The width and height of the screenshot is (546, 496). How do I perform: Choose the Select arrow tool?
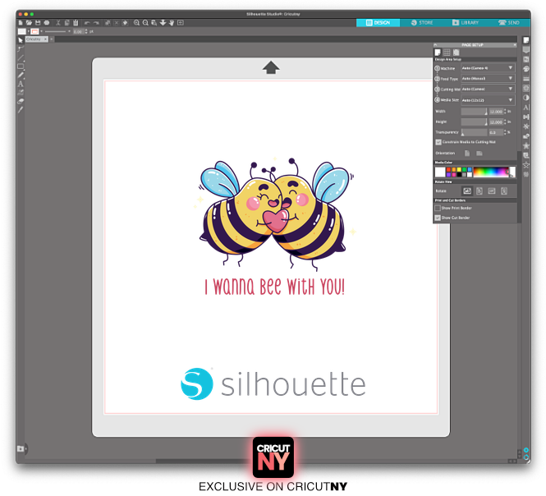(21, 40)
